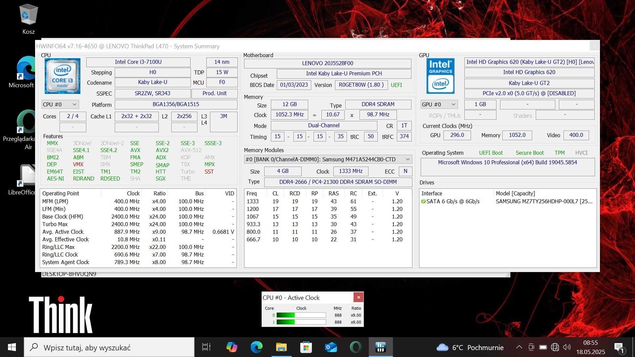Click the DDR4-2666 / PC4-21300 module type field

tap(338, 182)
